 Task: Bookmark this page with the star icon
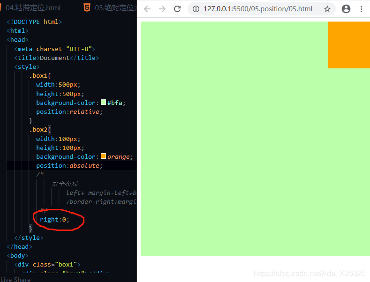point(327,9)
